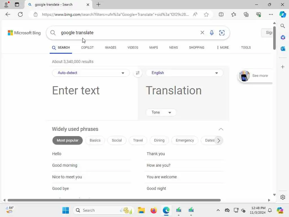Screen dimensions: 289x217
Task: Click the Sign in button
Action: (x=267, y=33)
